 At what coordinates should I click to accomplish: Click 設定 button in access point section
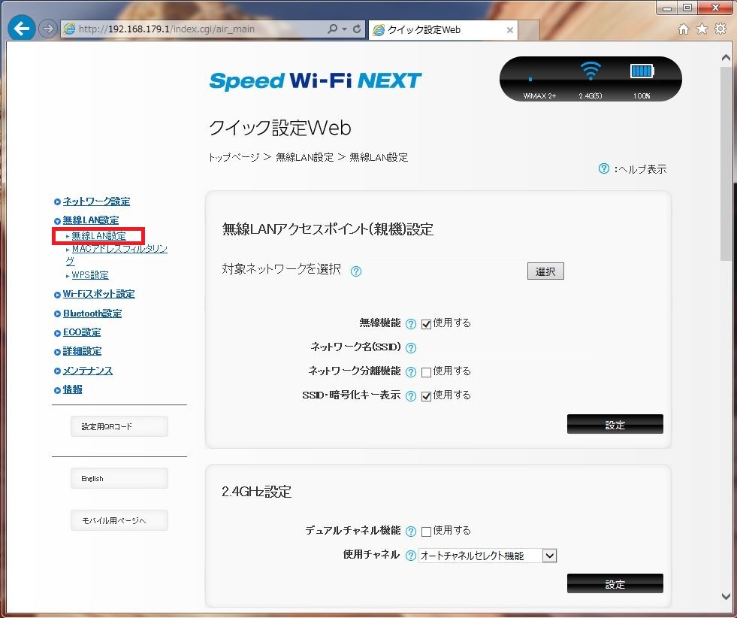tap(615, 424)
